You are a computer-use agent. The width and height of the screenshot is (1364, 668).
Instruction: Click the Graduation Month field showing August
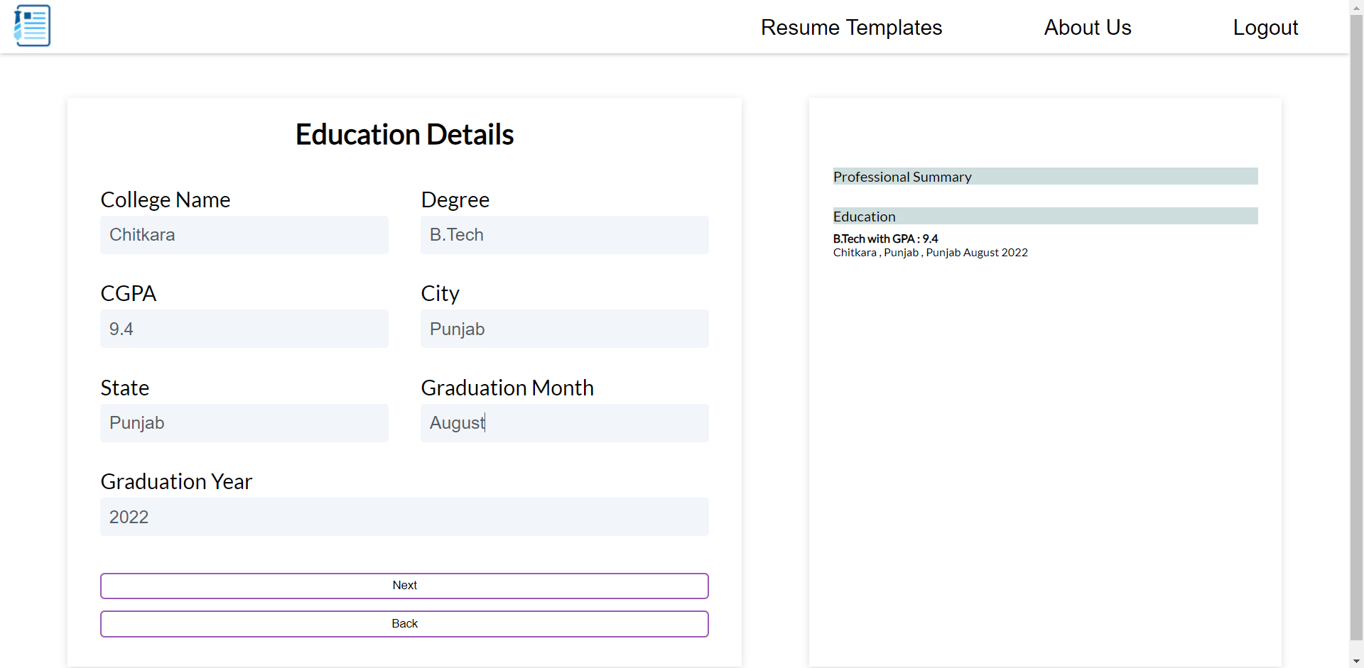pos(564,423)
